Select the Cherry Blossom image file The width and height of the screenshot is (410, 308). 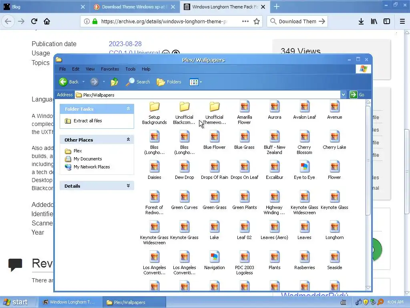[x=304, y=143]
